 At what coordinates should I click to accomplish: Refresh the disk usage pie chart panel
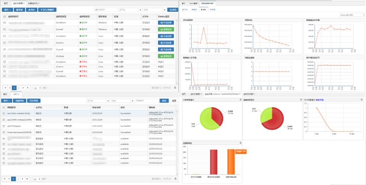(300, 100)
